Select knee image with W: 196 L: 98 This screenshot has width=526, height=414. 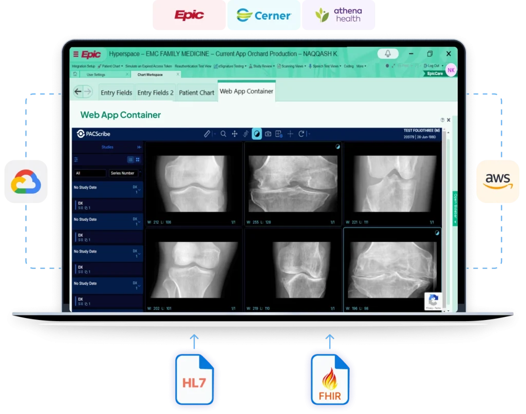pyautogui.click(x=392, y=270)
